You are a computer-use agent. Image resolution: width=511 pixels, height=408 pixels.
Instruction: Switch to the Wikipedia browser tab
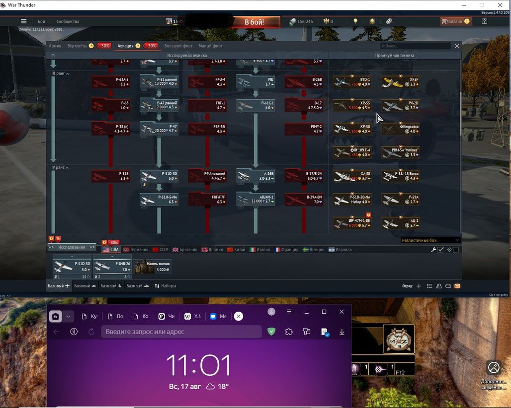point(193,316)
